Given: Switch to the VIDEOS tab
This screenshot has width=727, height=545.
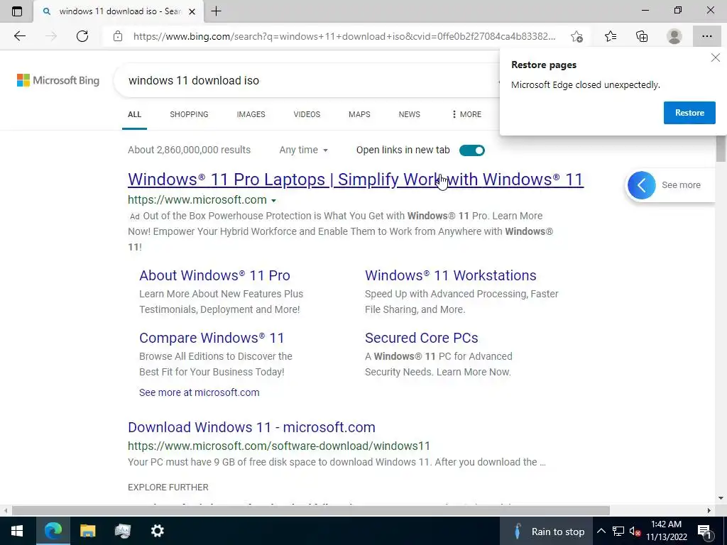Looking at the screenshot, I should (307, 114).
